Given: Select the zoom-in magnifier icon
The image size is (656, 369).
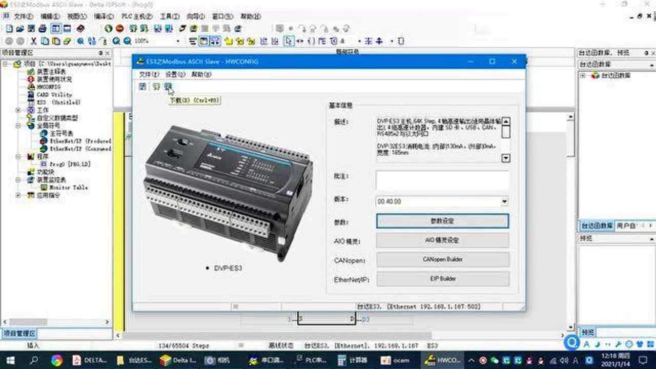Looking at the screenshot, I should point(116,40).
